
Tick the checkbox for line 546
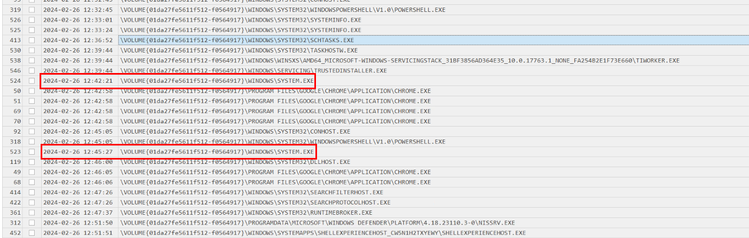coord(31,70)
